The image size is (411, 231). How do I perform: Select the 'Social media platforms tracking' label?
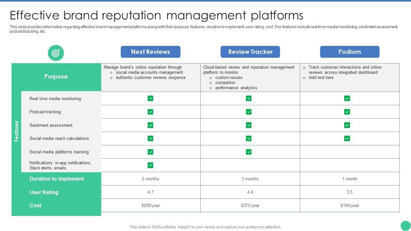point(59,152)
